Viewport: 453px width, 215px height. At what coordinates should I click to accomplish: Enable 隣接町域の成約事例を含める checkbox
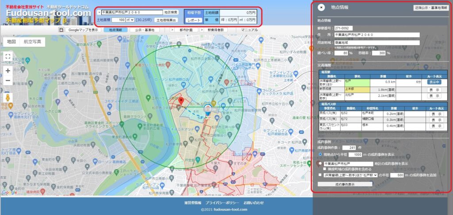click(x=325, y=169)
